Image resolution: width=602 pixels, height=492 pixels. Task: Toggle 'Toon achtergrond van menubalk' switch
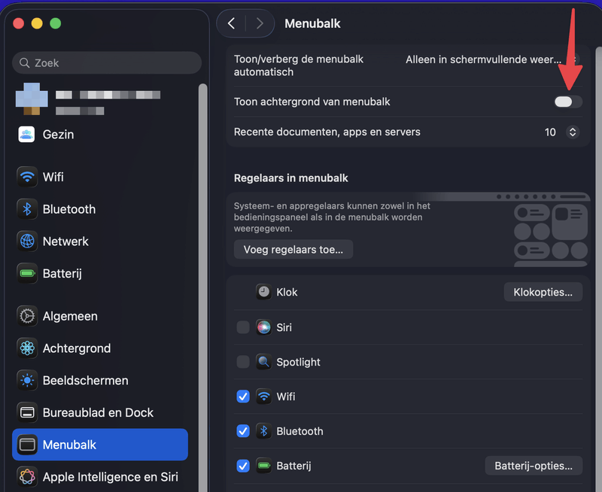pyautogui.click(x=568, y=102)
